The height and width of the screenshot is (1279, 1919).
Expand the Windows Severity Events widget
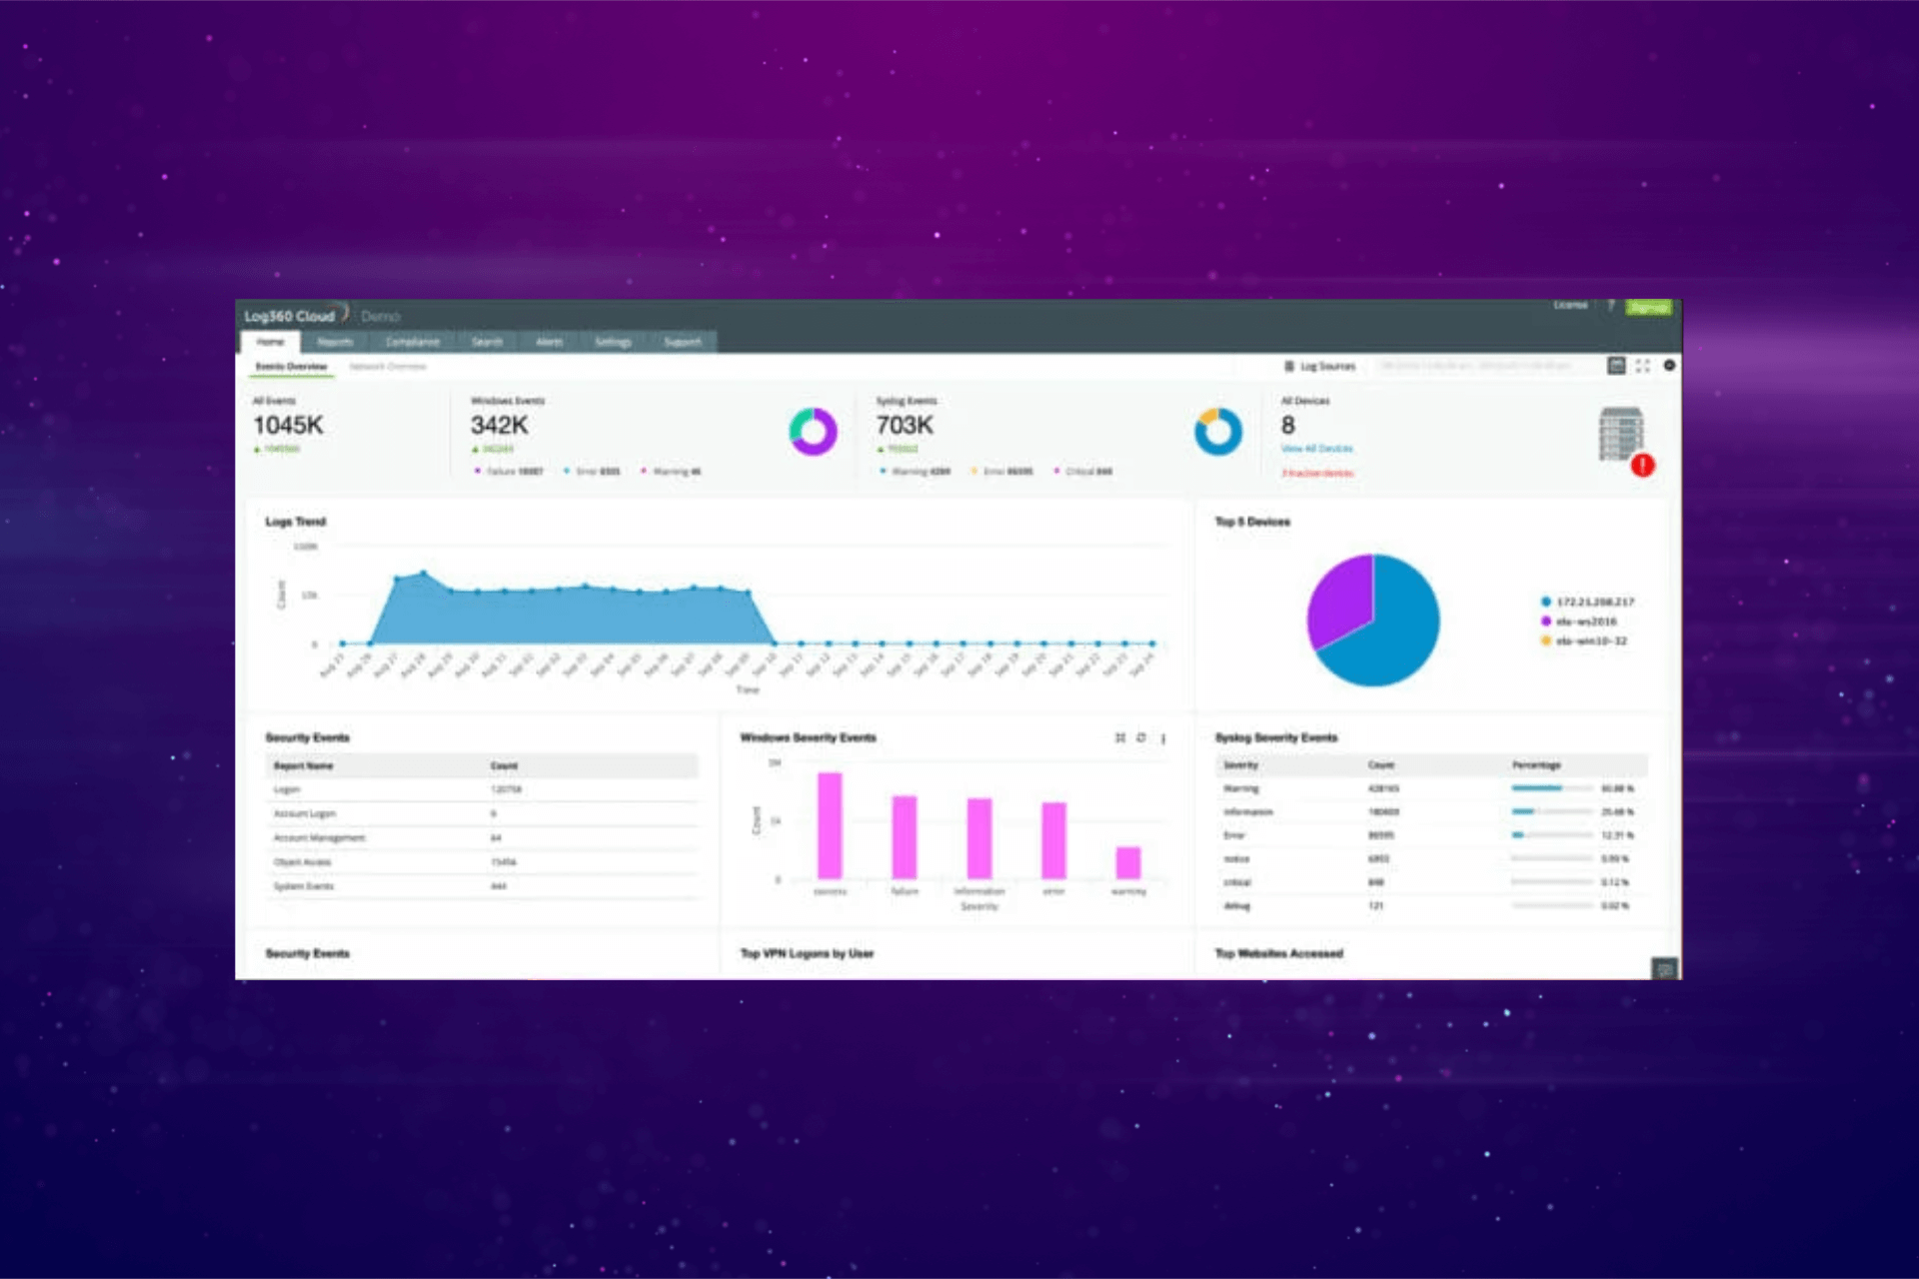[x=1119, y=738]
